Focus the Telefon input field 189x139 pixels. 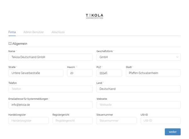pyautogui.click(x=51, y=89)
